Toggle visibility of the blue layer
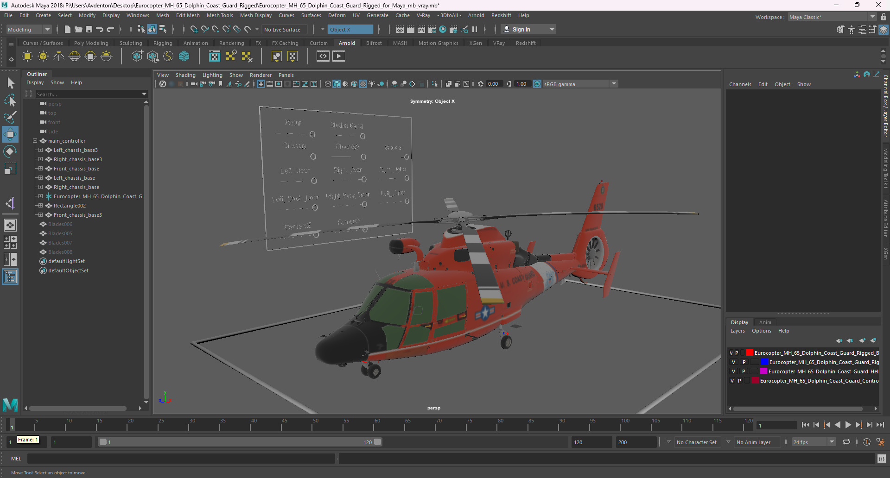 (x=733, y=362)
